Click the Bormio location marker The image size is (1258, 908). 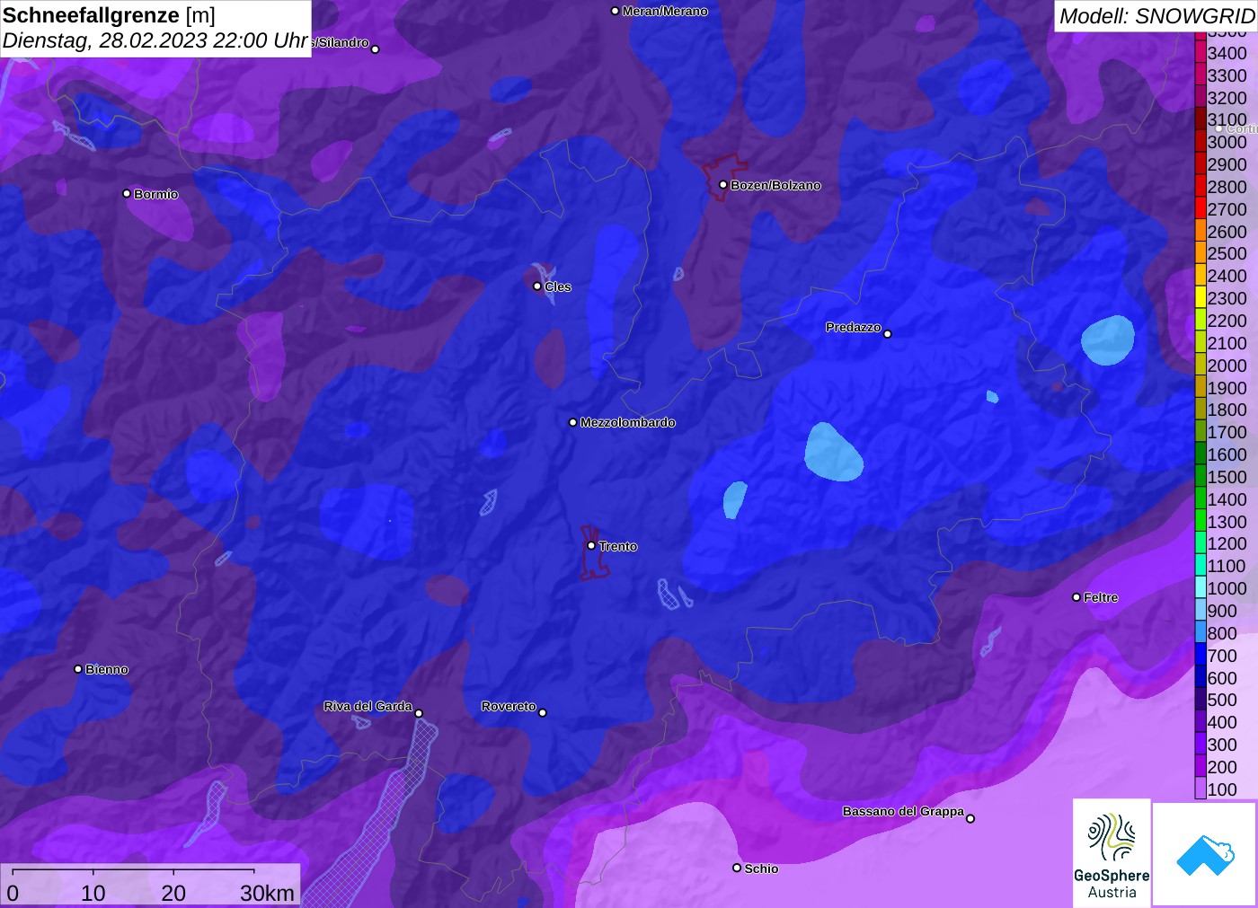(127, 193)
